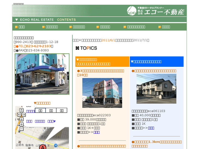Select the third map type button

coord(62,110)
